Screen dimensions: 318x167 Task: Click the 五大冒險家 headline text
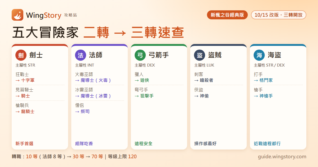pos(45,33)
